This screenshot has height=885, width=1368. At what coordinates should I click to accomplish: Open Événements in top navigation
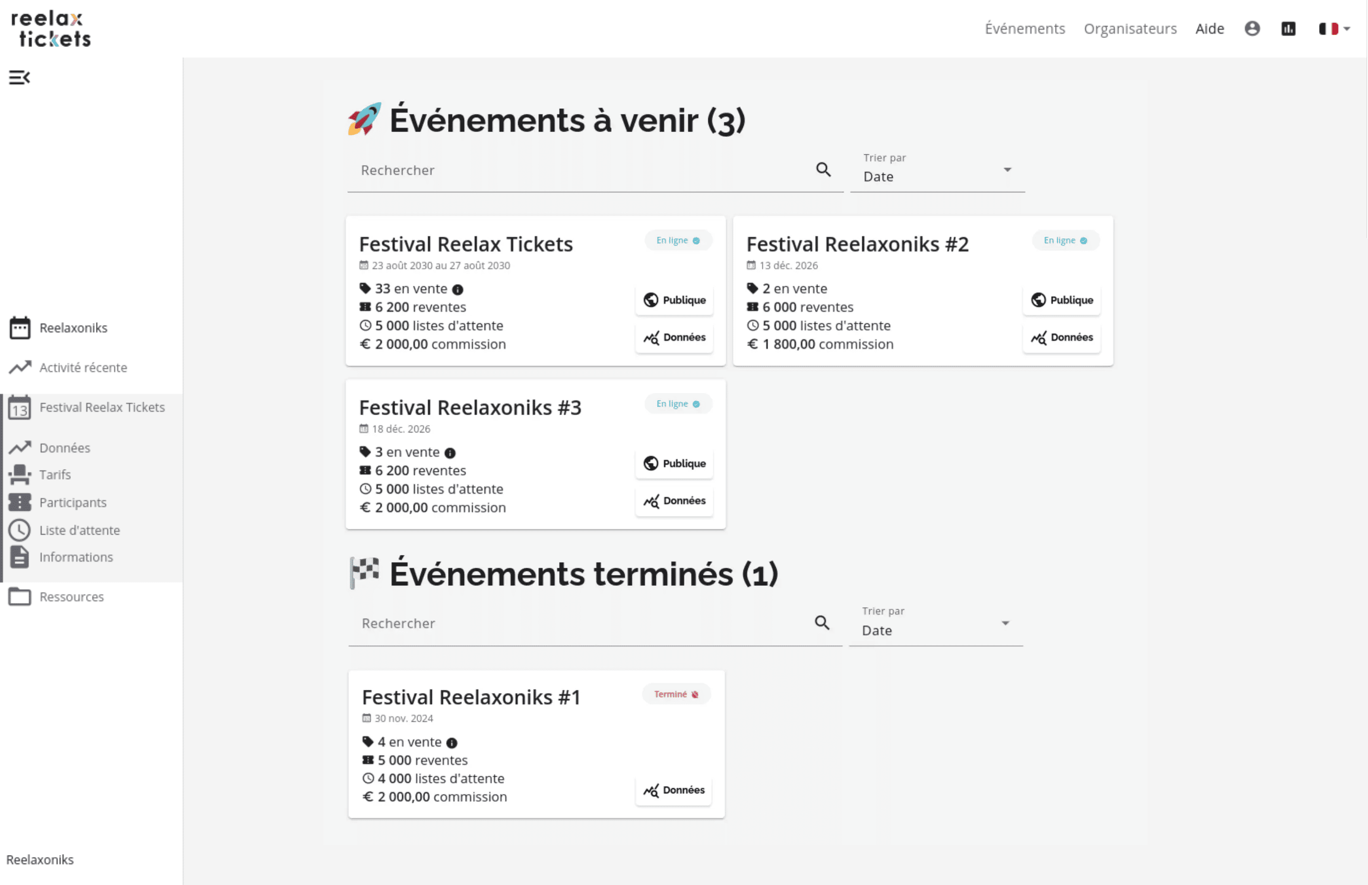(1025, 28)
